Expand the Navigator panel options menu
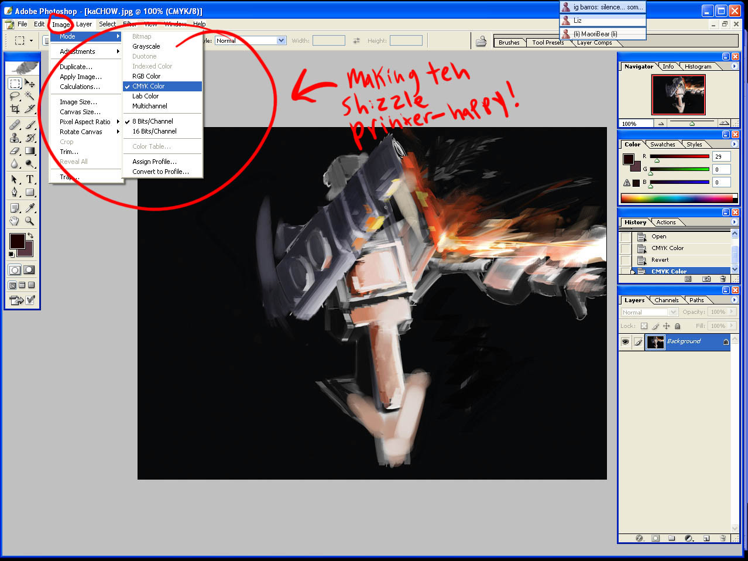 click(x=735, y=66)
